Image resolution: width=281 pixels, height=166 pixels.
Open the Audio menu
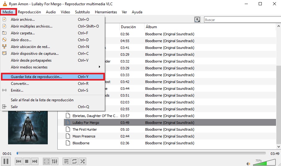pyautogui.click(x=51, y=12)
